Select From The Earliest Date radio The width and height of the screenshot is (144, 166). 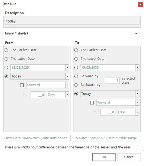[6, 50]
